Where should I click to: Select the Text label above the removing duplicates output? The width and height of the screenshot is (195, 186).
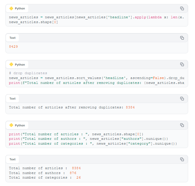tap(13, 98)
